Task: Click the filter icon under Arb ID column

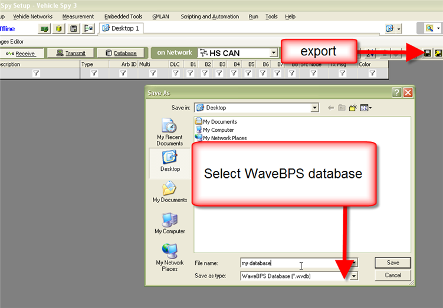Action: click(x=123, y=74)
